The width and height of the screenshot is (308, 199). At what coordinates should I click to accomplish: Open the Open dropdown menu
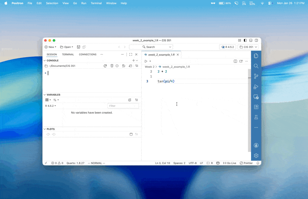(67, 47)
